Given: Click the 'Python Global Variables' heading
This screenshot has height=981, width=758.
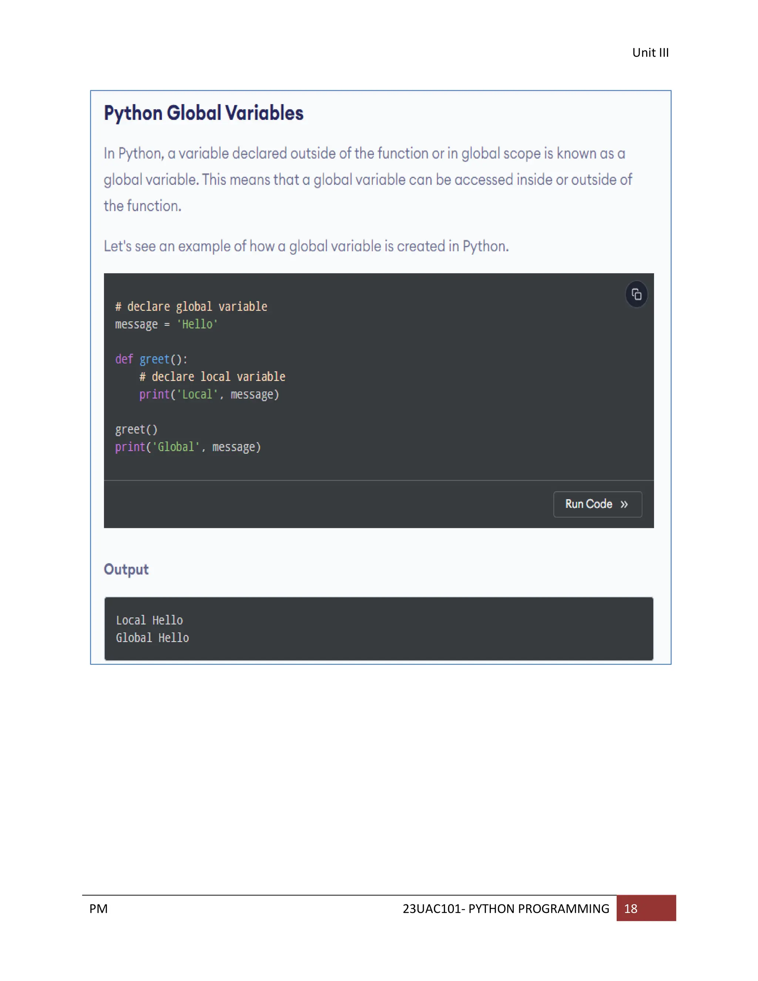Looking at the screenshot, I should point(204,113).
